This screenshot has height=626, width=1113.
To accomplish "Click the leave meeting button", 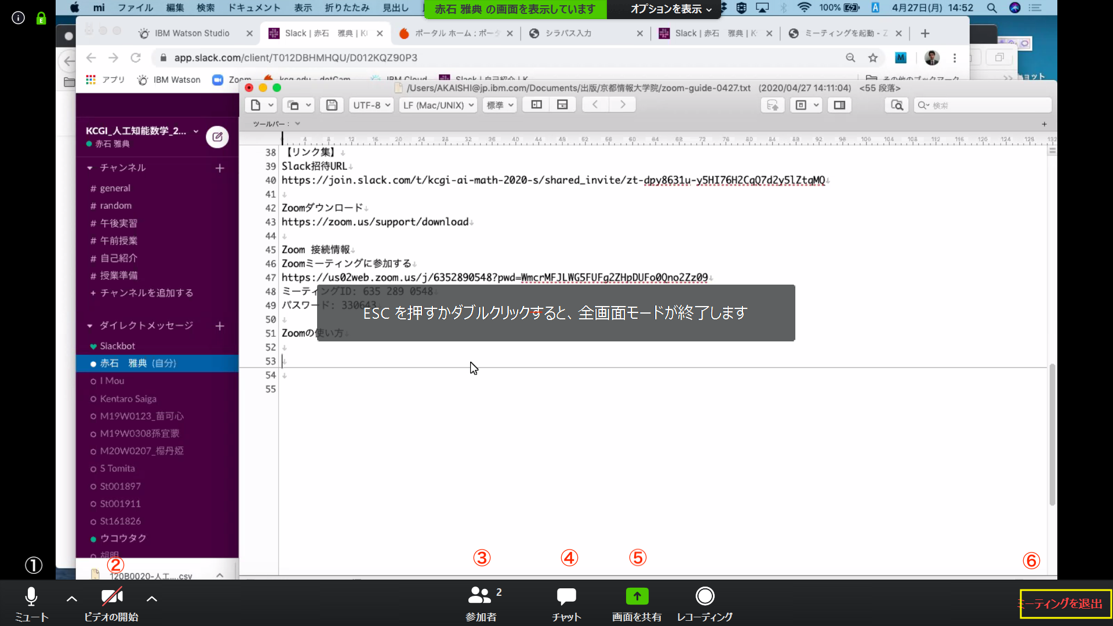I will (1065, 604).
